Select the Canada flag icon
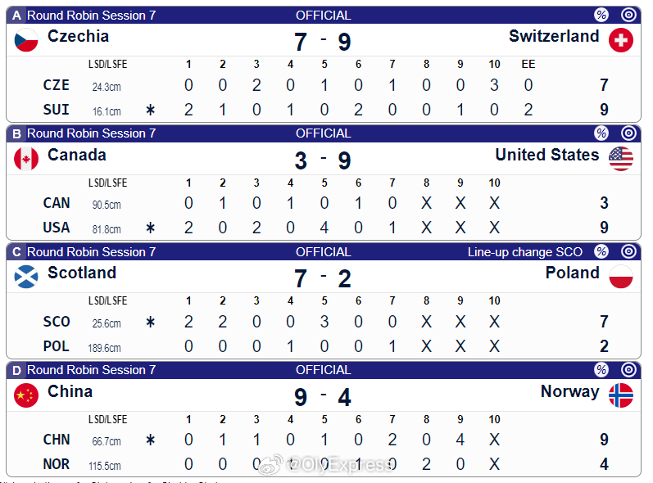Screen dimensions: 653x483 (26, 159)
